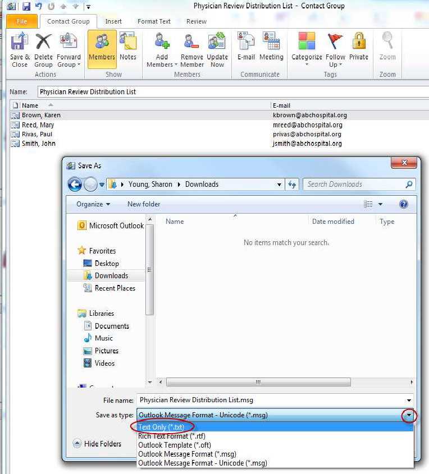Click the Refresh icon by address bar

pyautogui.click(x=292, y=185)
